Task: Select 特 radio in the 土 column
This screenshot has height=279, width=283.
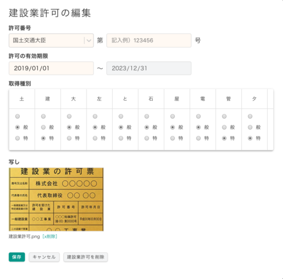Action: coord(17,138)
